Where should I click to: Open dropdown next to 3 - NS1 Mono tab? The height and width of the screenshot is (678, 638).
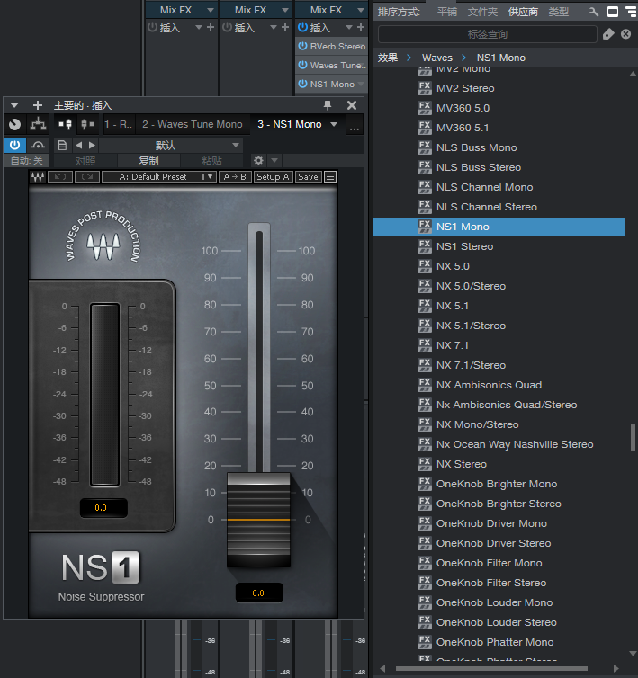[334, 124]
